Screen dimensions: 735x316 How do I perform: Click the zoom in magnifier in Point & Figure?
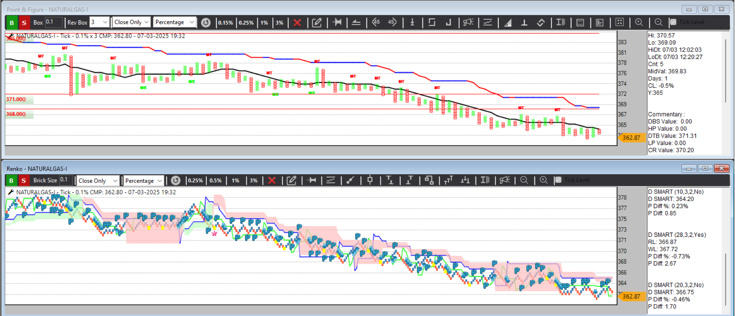coord(639,22)
